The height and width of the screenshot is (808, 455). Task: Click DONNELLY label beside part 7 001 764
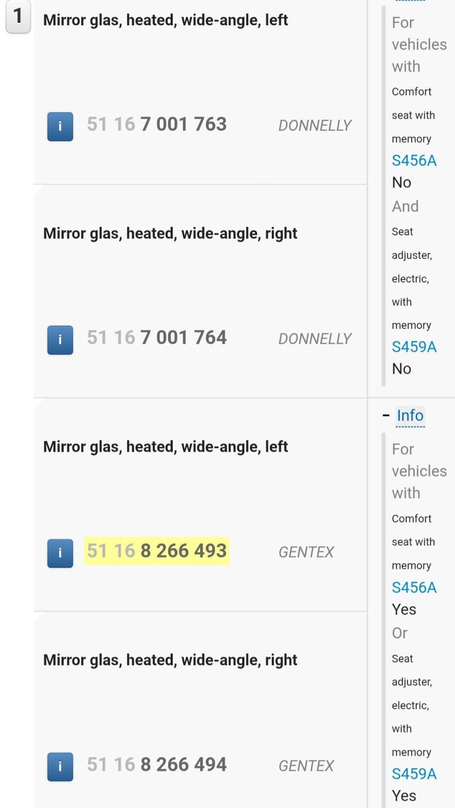[315, 339]
